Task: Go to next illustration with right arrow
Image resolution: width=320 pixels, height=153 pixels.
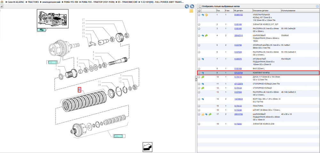Action: [192, 6]
